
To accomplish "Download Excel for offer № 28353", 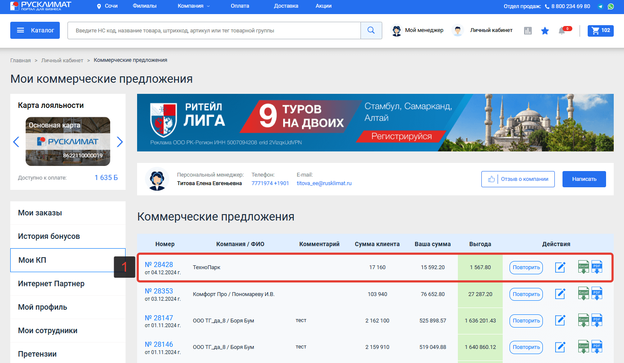I will click(x=583, y=293).
